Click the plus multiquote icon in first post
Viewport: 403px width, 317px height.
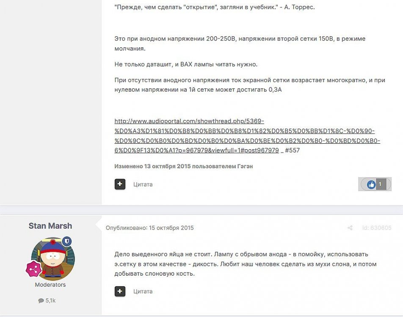click(x=120, y=184)
